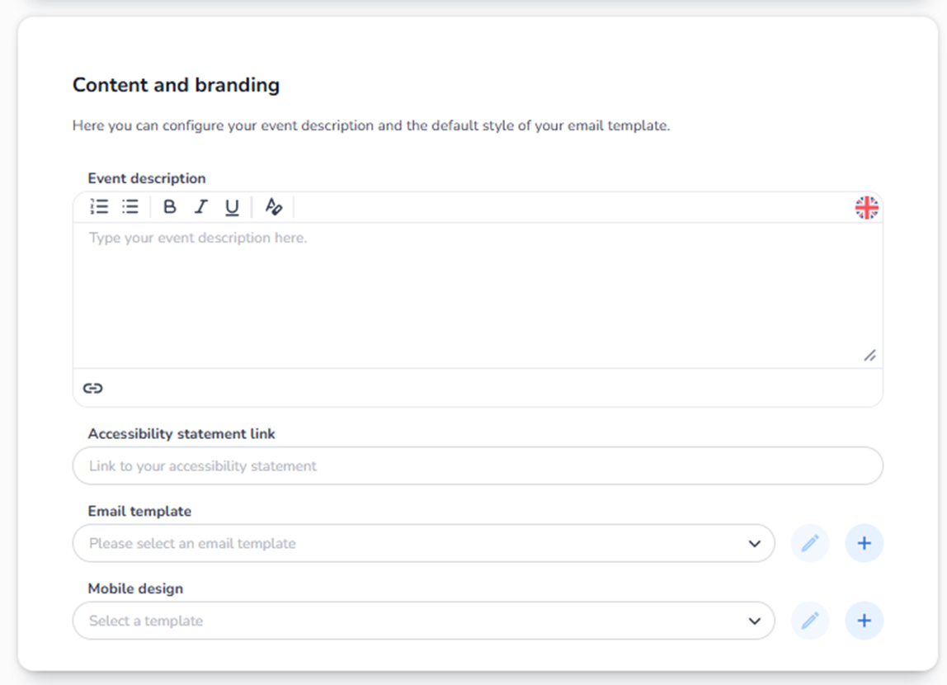Screen dimensions: 947x685
Task: Click the UK flag language icon
Action: coord(866,207)
